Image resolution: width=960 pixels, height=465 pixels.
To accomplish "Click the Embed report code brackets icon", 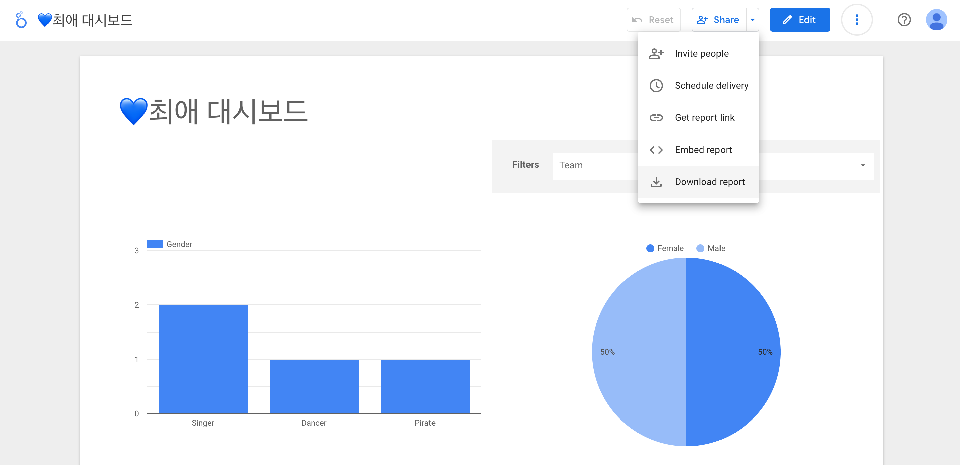I will pyautogui.click(x=656, y=150).
